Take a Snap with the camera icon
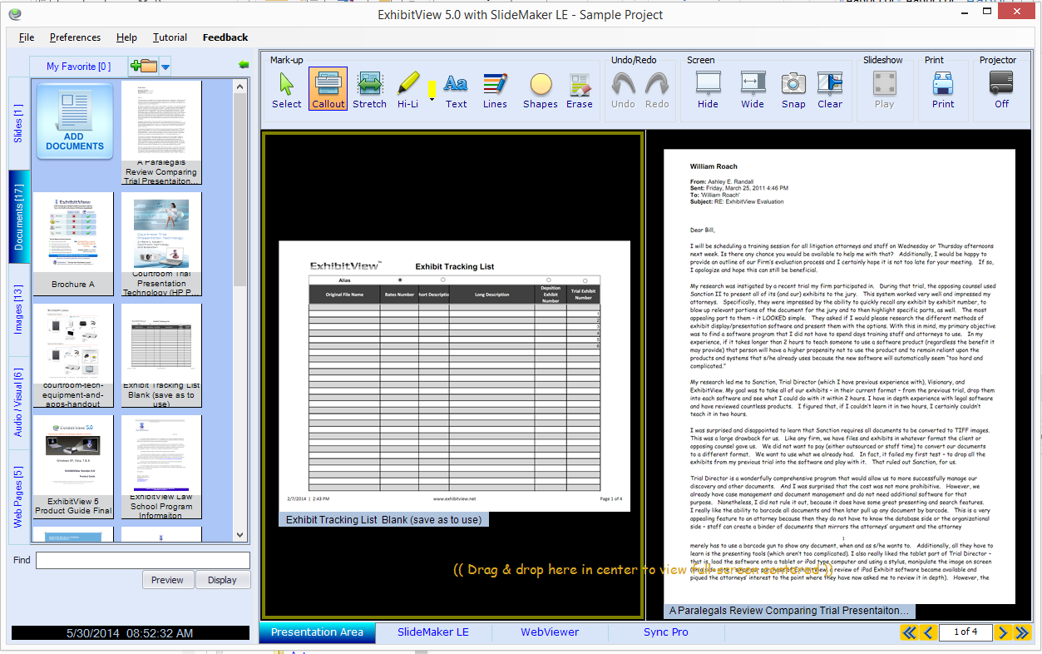Image resolution: width=1042 pixels, height=654 pixels. point(793,90)
